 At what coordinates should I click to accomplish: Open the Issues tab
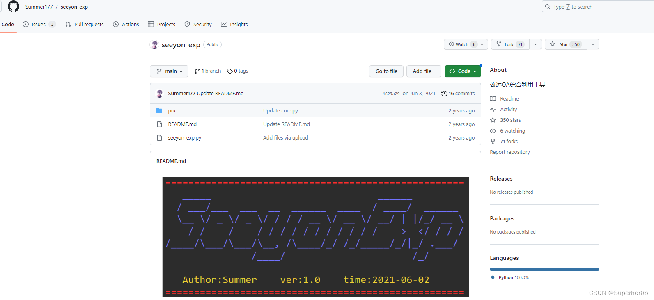point(39,25)
